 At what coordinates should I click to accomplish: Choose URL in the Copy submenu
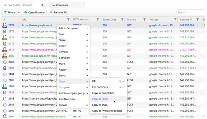(x=109, y=81)
